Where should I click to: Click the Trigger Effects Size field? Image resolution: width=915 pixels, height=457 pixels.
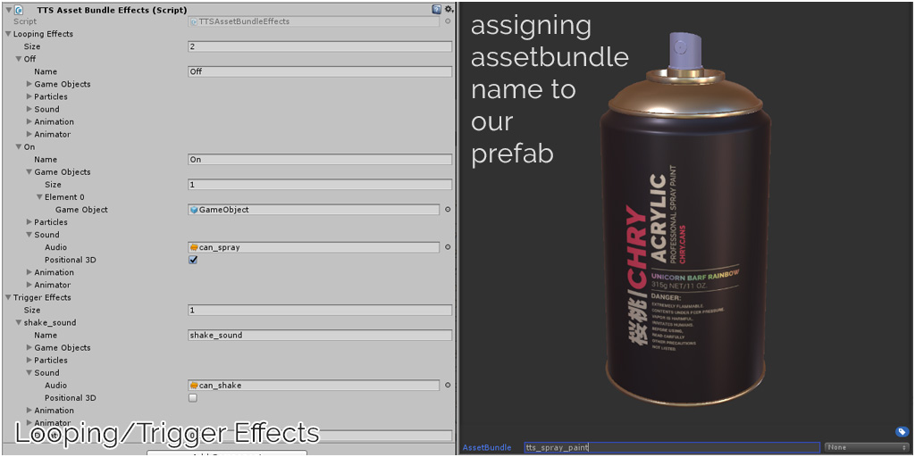tap(320, 310)
